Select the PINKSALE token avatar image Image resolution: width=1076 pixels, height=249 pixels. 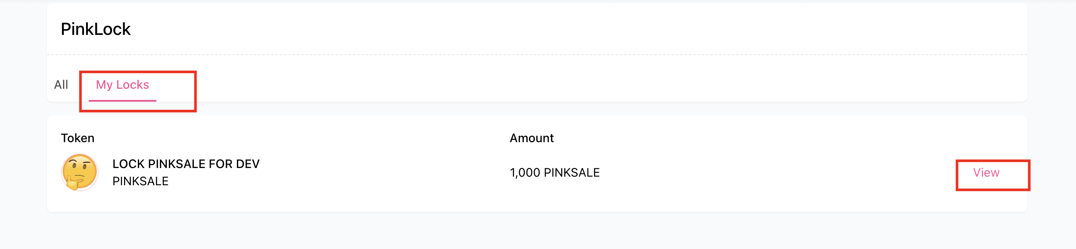(80, 172)
